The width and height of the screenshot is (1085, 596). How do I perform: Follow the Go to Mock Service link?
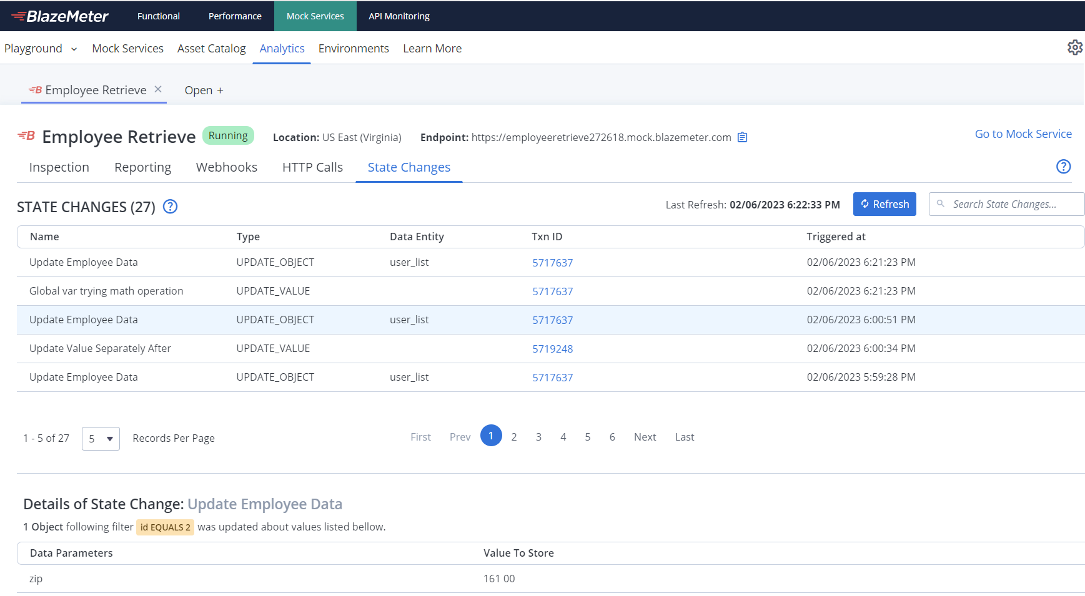point(1023,134)
